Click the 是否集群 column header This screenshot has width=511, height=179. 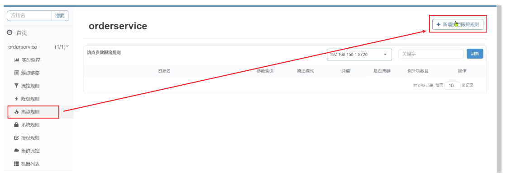tap(382, 71)
